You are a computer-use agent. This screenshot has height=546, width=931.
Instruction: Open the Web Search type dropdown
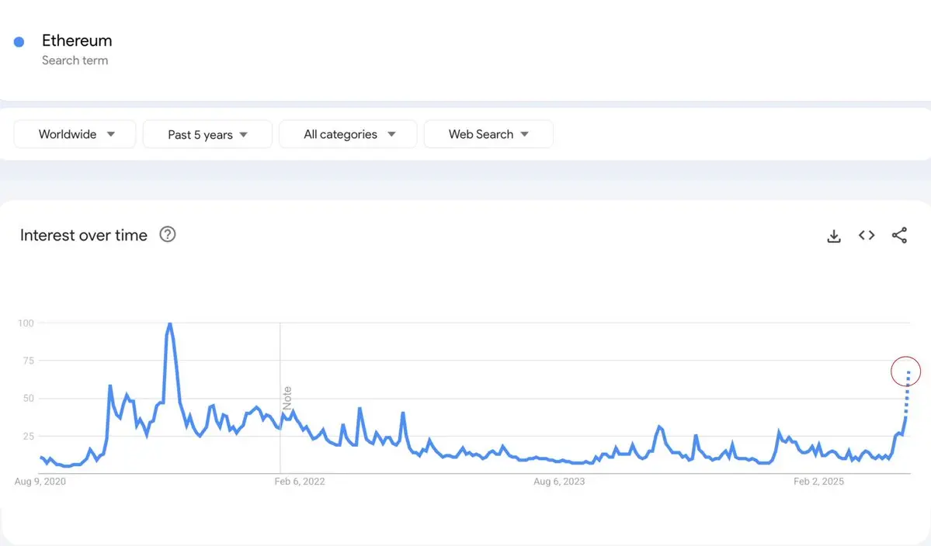click(x=488, y=134)
